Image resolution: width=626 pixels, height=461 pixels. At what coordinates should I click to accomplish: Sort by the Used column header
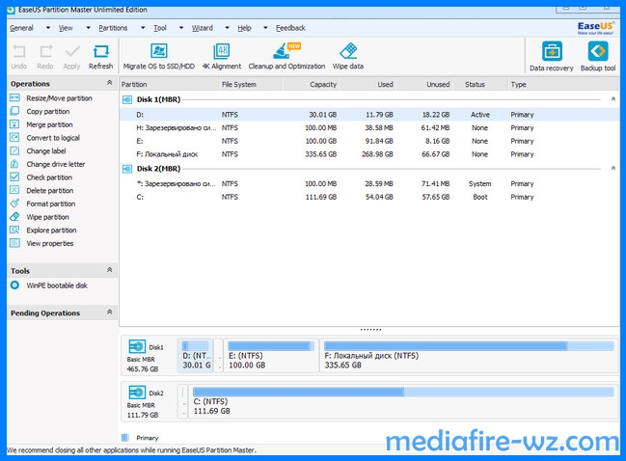(x=367, y=84)
